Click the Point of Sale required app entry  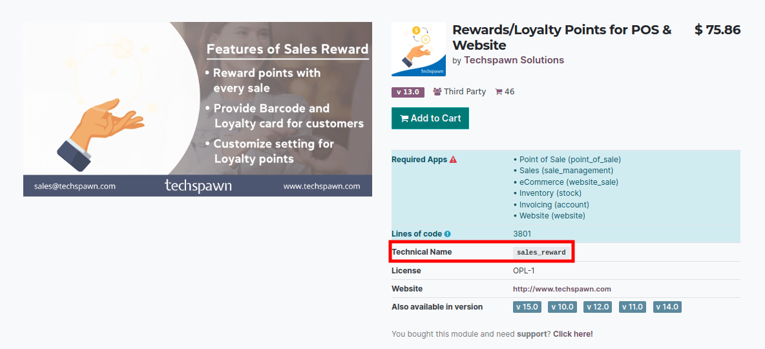pos(570,160)
